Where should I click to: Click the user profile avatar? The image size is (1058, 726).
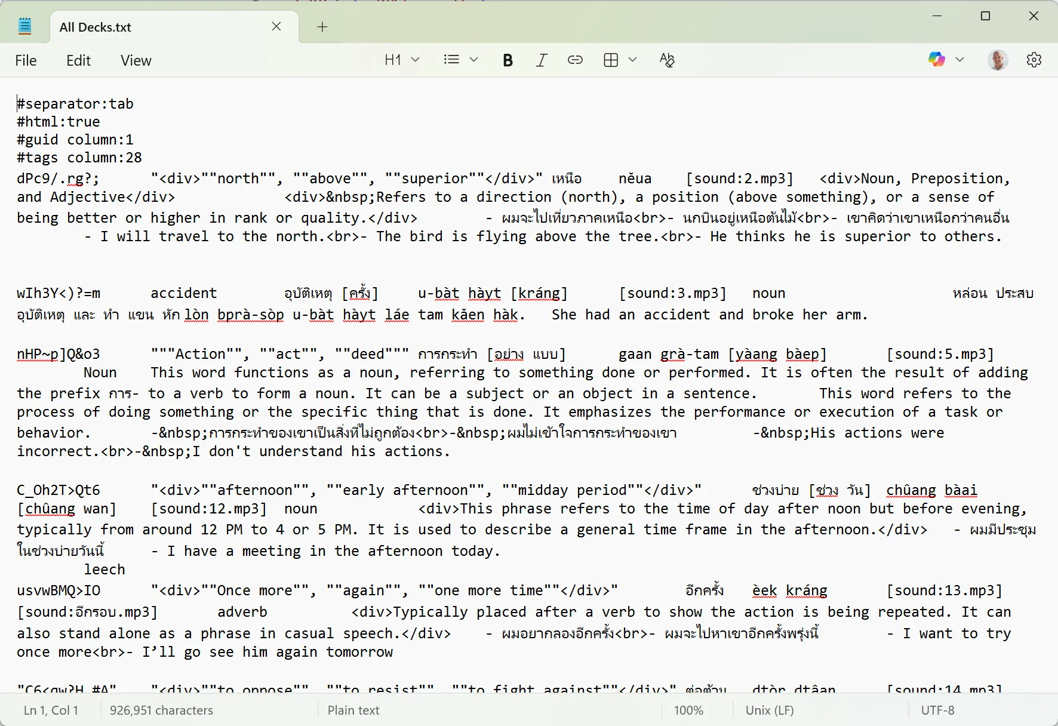pos(997,60)
